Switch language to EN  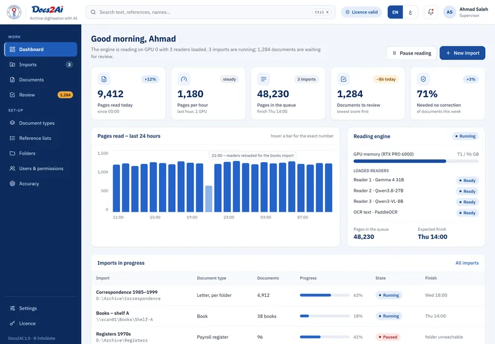(x=395, y=12)
